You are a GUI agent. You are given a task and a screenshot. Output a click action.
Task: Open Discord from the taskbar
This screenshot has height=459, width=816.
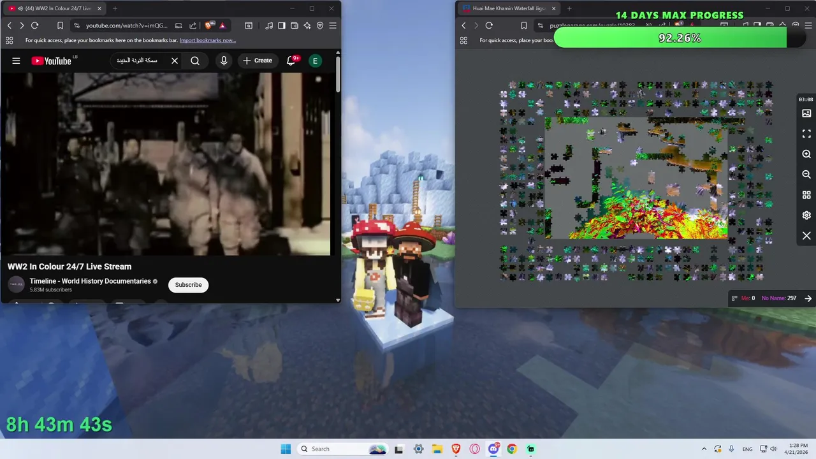click(x=493, y=449)
